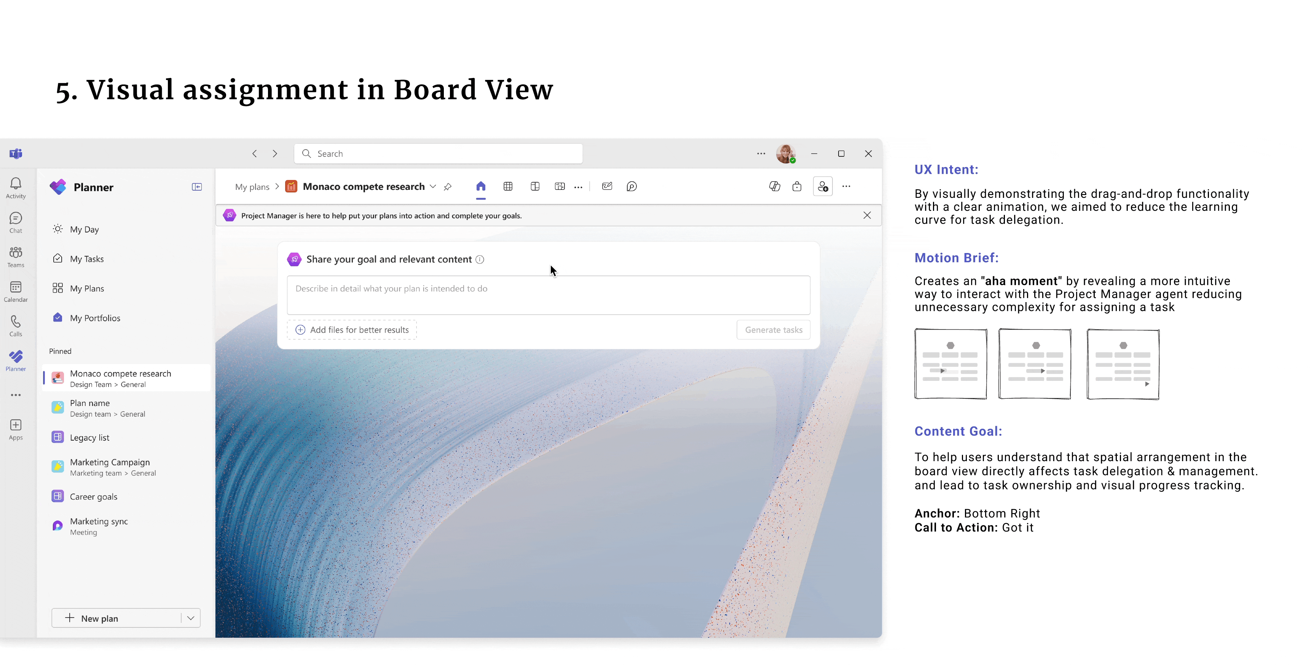Open the pinned Legacy list
Screen dimensions: 1314x667
pyautogui.click(x=126, y=438)
